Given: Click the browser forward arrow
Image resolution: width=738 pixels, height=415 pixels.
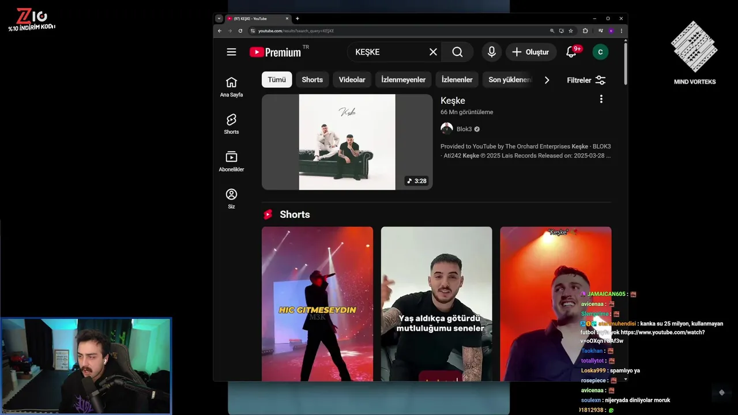Looking at the screenshot, I should [x=229, y=31].
